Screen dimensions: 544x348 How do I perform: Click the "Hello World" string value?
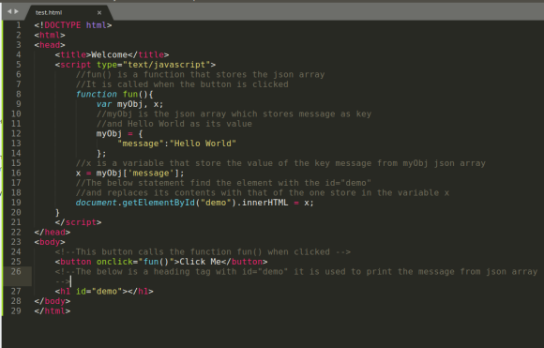click(203, 144)
